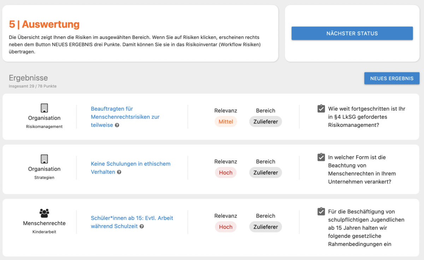Viewport: 424px width, 260px height.
Task: Click the orange Mittel relevance badge
Action: pos(226,121)
